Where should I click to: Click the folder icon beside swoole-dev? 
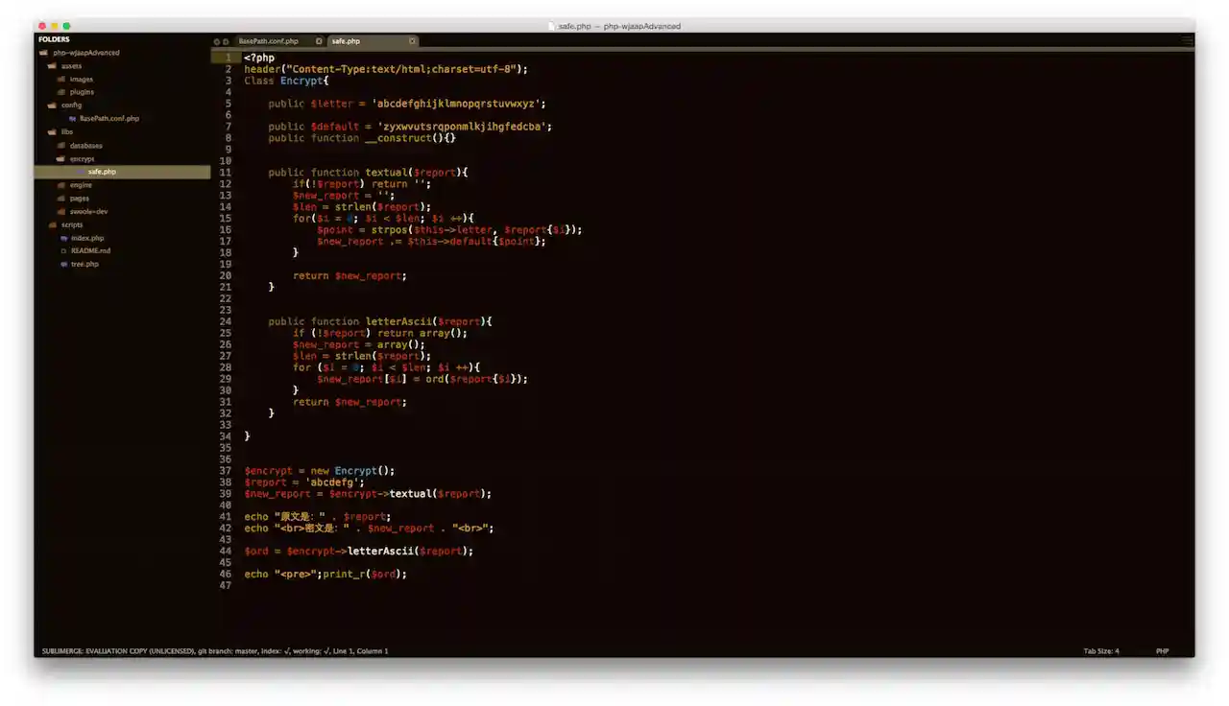(61, 211)
